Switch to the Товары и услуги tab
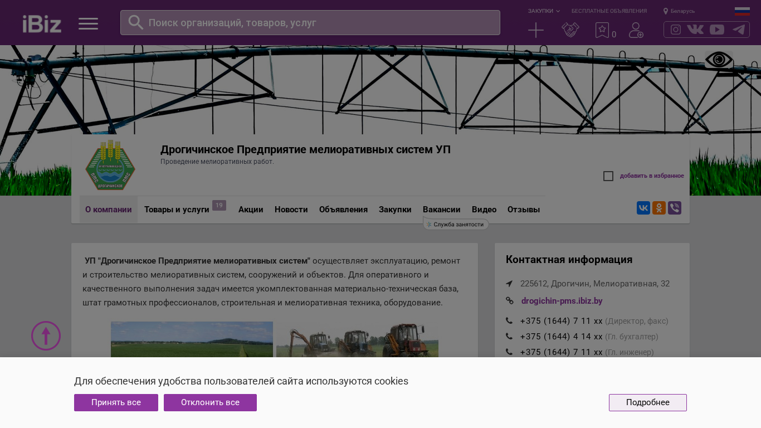The image size is (761, 428). [x=177, y=210]
